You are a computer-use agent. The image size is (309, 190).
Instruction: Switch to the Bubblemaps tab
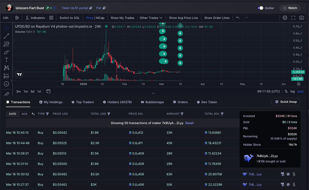pyautogui.click(x=152, y=102)
